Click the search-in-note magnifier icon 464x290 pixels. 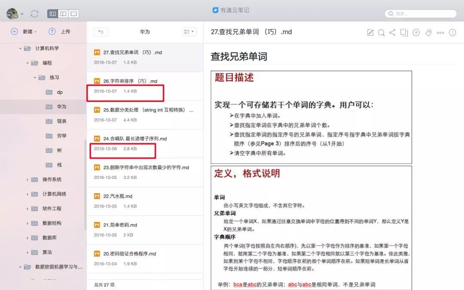click(x=381, y=32)
